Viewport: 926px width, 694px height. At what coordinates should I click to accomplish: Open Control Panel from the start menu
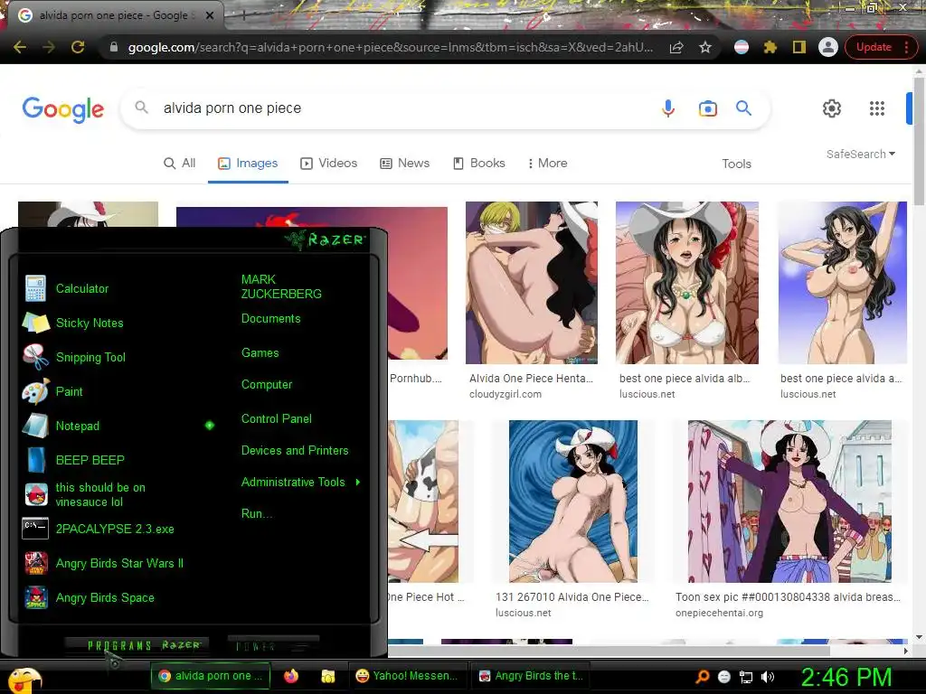pos(277,419)
